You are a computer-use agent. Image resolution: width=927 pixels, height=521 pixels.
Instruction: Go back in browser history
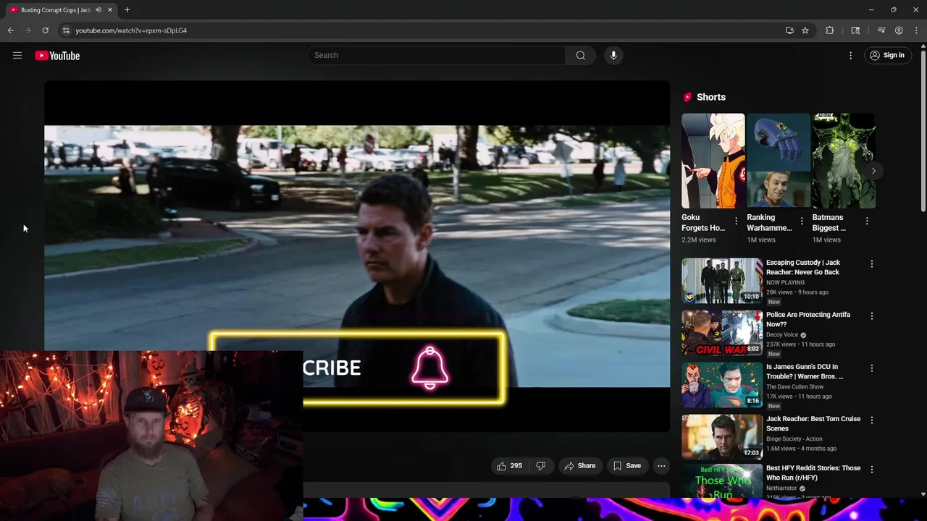coord(10,30)
